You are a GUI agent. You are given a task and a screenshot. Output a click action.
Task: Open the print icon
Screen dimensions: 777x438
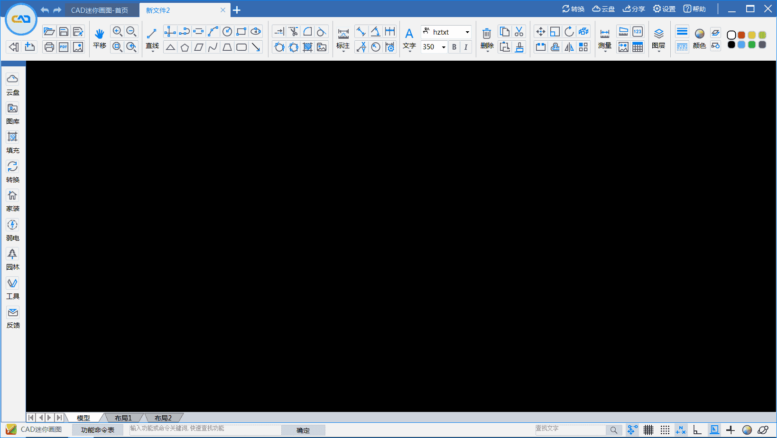[x=49, y=47]
